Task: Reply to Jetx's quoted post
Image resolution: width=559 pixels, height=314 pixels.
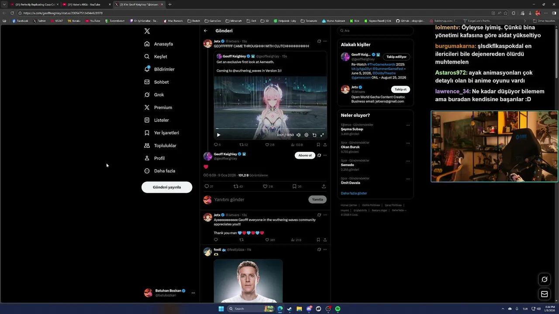Action: (x=217, y=145)
